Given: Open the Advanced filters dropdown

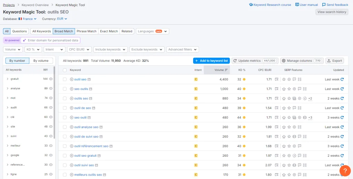Looking at the screenshot, I should click(183, 49).
